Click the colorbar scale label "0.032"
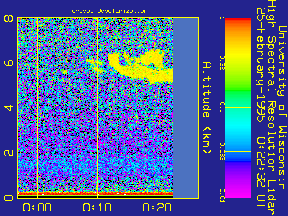 222,152
